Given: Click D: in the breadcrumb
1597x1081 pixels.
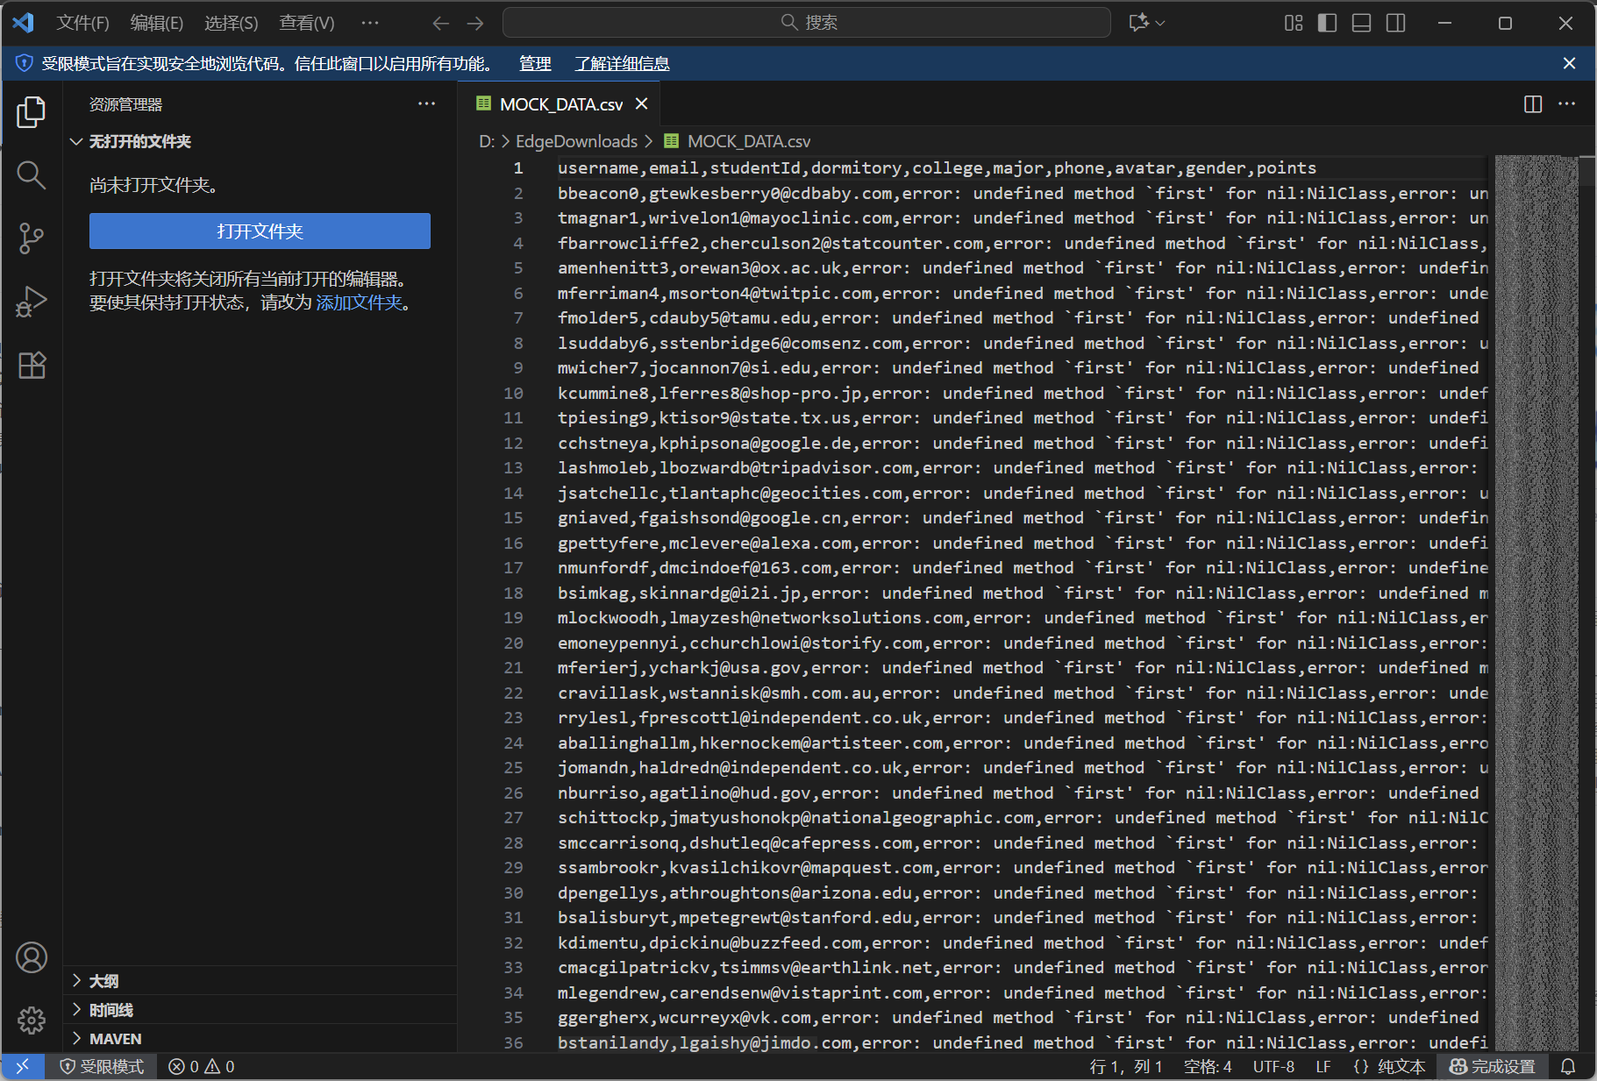Looking at the screenshot, I should click(x=487, y=141).
